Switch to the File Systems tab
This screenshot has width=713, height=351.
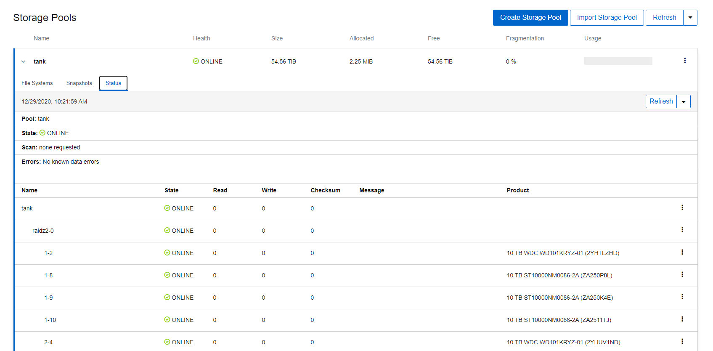pos(37,83)
